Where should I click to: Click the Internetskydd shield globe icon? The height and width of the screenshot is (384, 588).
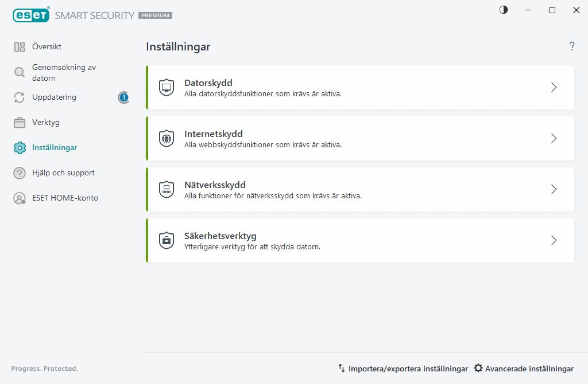click(167, 139)
